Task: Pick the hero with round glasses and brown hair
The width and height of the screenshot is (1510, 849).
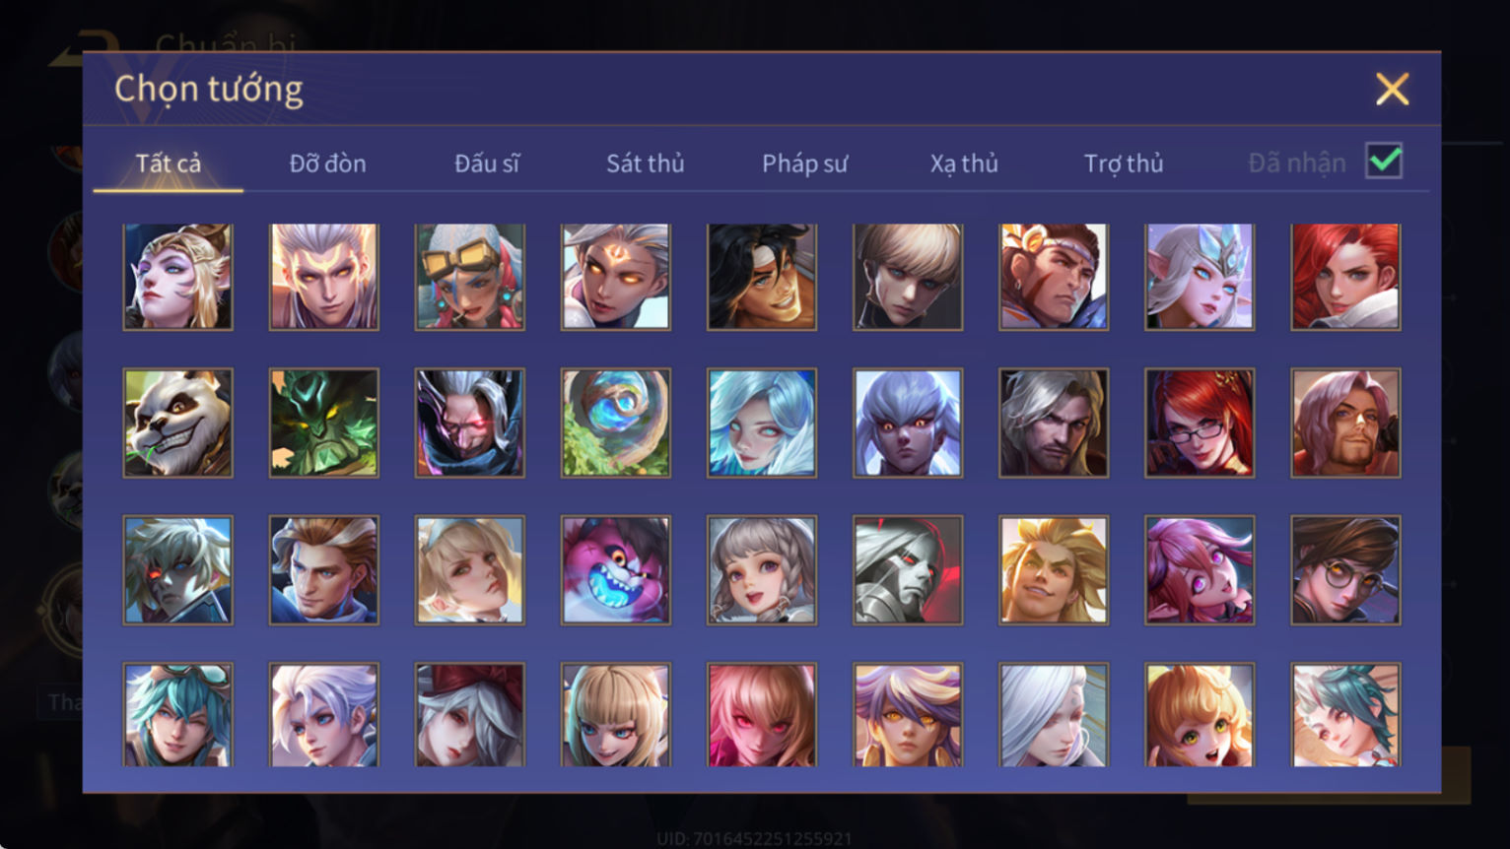Action: pos(1345,570)
